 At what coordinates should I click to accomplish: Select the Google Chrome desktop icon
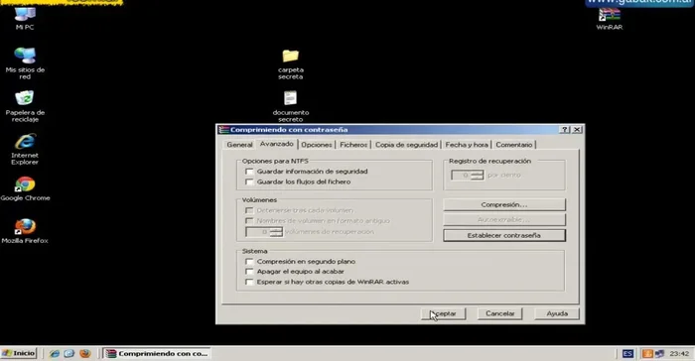coord(25,188)
